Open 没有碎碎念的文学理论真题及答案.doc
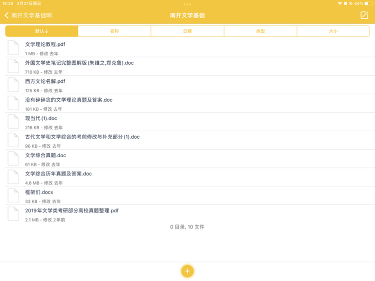This screenshot has height=281, width=375. [190, 103]
